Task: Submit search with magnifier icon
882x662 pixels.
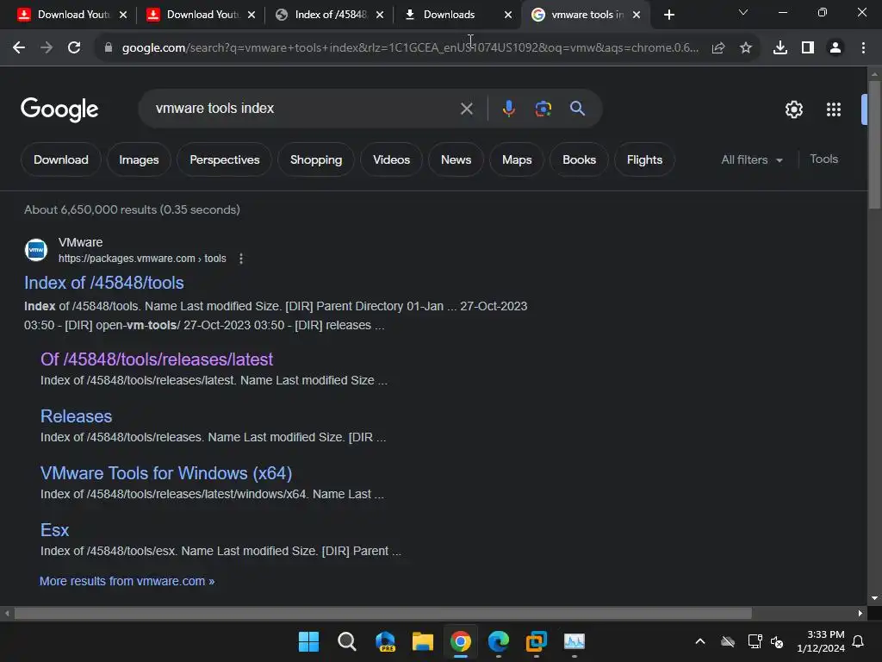Action: pyautogui.click(x=577, y=108)
